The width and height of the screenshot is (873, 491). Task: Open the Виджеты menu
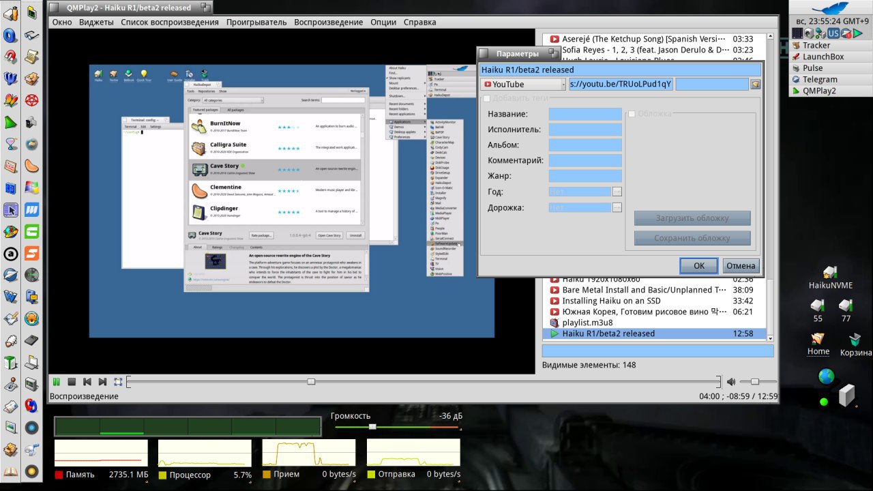(96, 22)
